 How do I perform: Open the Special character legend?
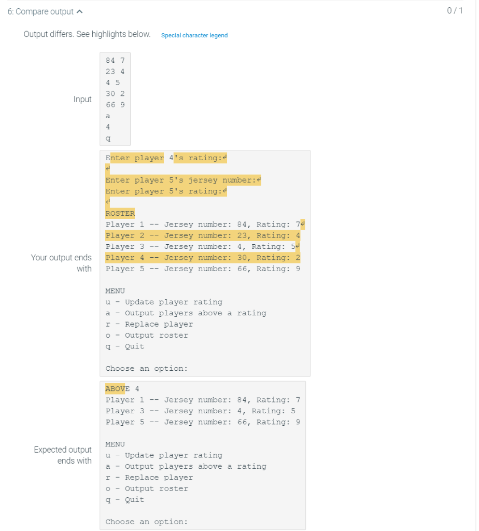(194, 35)
